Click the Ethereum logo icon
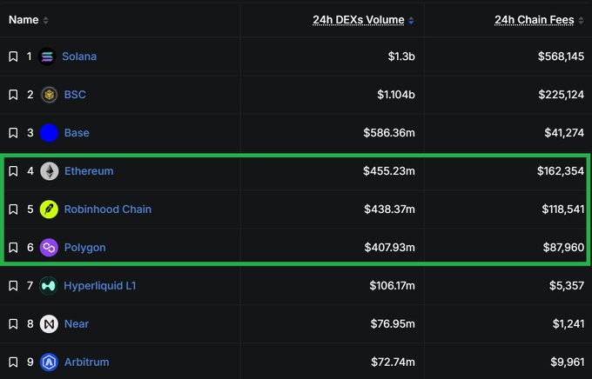This screenshot has height=379, width=592. pyautogui.click(x=49, y=171)
